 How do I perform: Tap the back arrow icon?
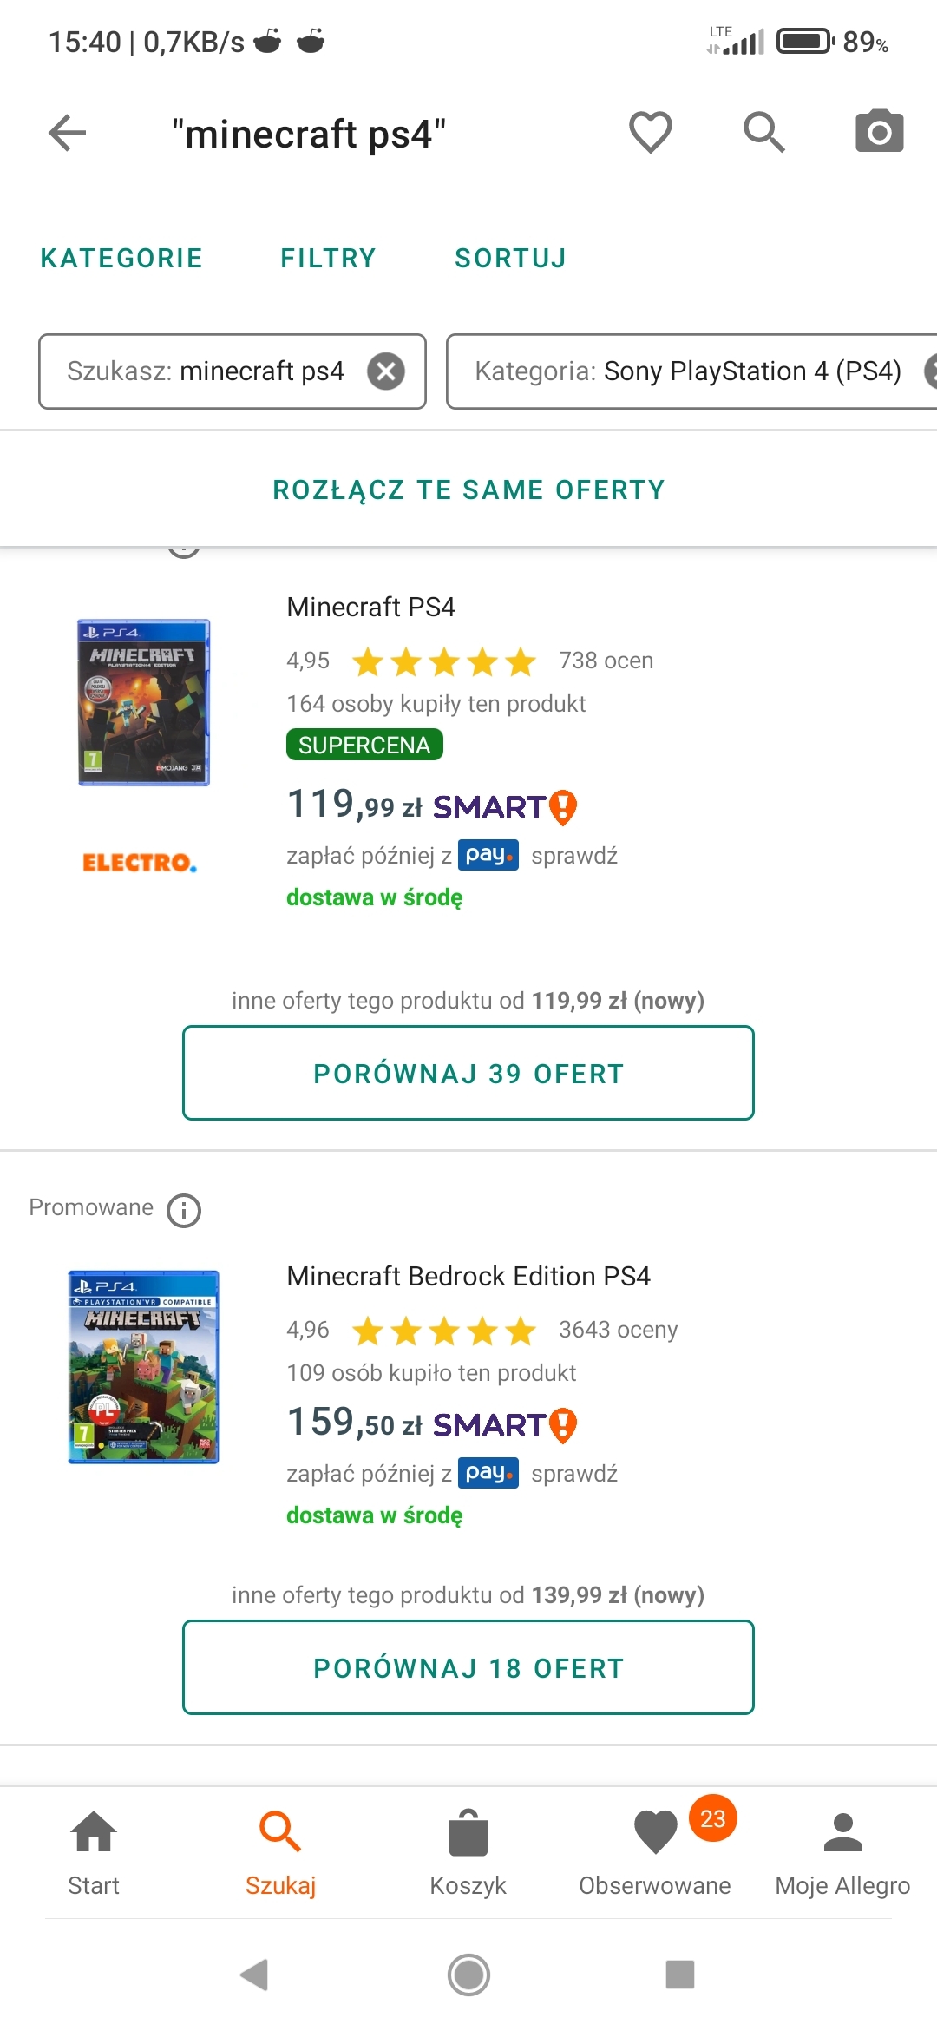point(68,133)
